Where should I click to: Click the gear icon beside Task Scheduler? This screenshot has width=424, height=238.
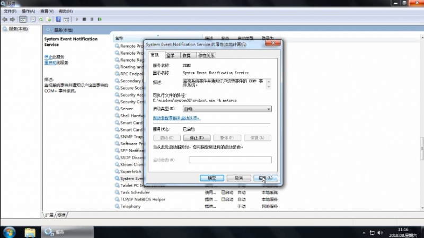[x=117, y=192]
